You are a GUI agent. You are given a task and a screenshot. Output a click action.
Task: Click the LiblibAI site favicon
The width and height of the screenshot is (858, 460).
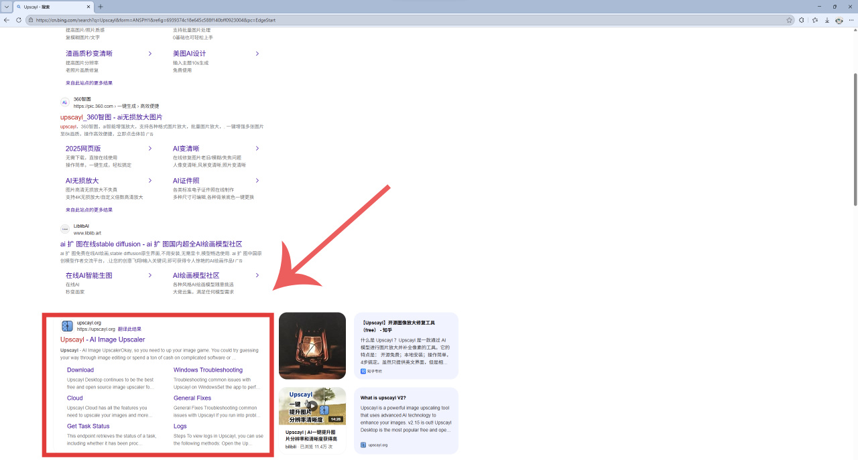[65, 229]
